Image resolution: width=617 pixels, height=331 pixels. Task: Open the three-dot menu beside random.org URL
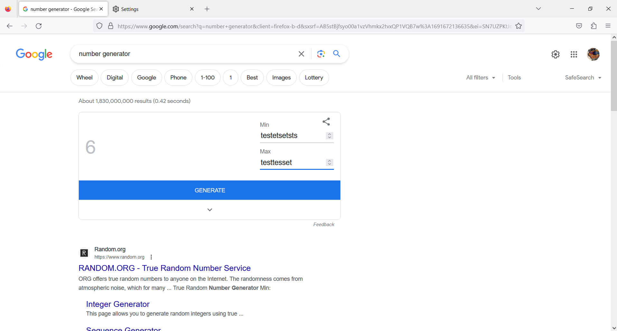tap(151, 257)
